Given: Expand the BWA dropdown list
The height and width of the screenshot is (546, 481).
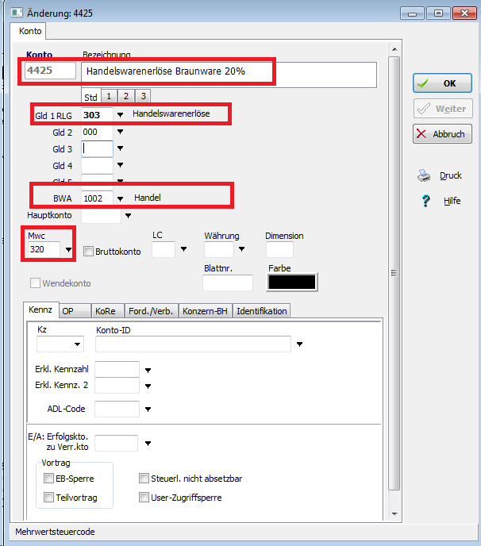Looking at the screenshot, I should click(120, 198).
